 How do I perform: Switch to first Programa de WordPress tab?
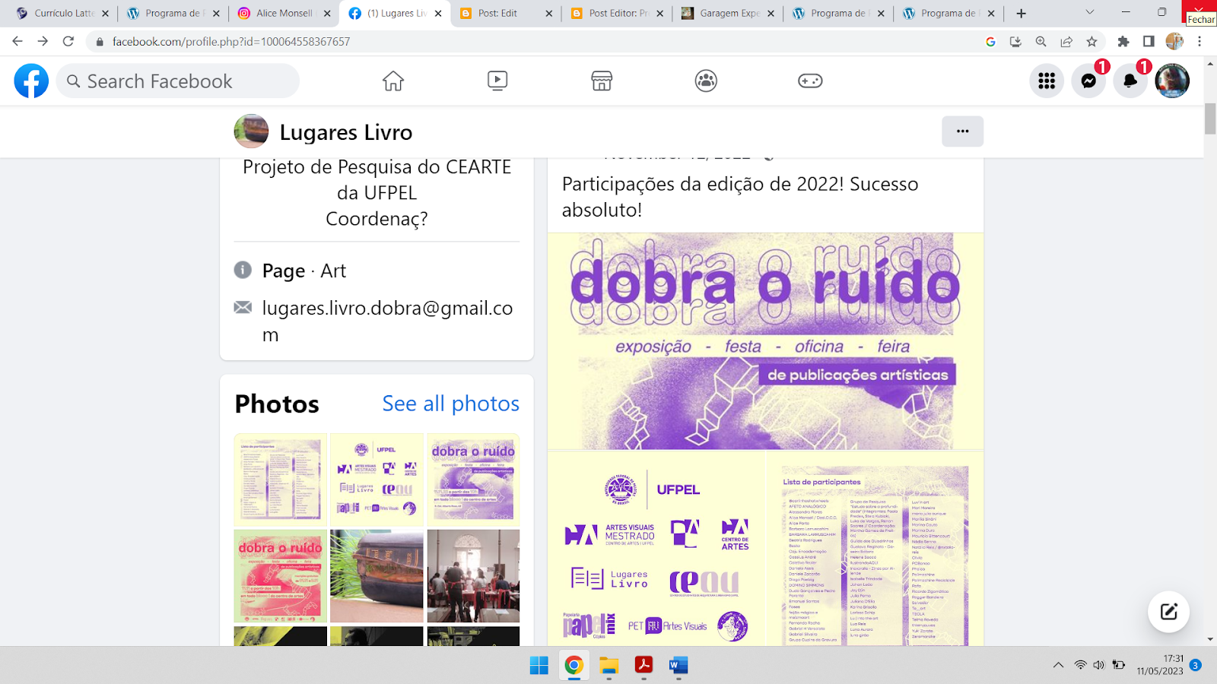click(173, 13)
